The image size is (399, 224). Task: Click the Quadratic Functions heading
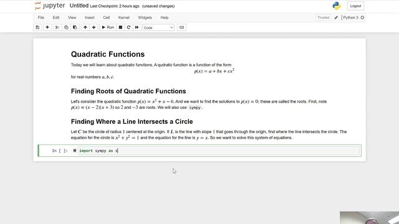pyautogui.click(x=108, y=54)
